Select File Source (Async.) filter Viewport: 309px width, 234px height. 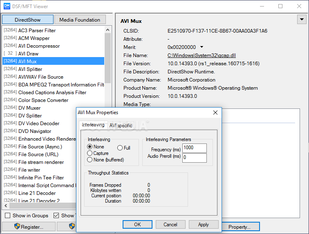[39, 147]
